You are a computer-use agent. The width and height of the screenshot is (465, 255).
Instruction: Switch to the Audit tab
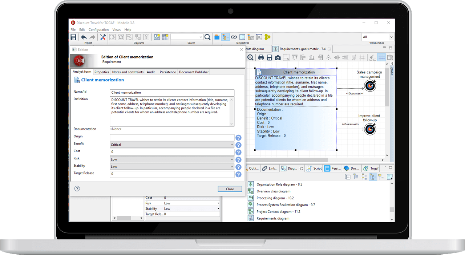point(151,72)
